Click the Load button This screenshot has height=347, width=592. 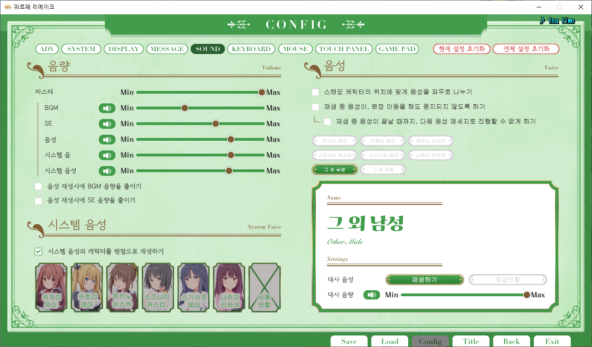[x=390, y=341]
